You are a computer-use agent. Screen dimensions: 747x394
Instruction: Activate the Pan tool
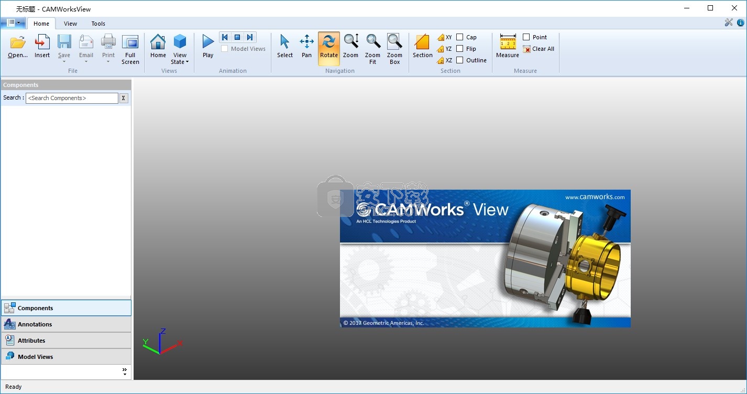[306, 46]
